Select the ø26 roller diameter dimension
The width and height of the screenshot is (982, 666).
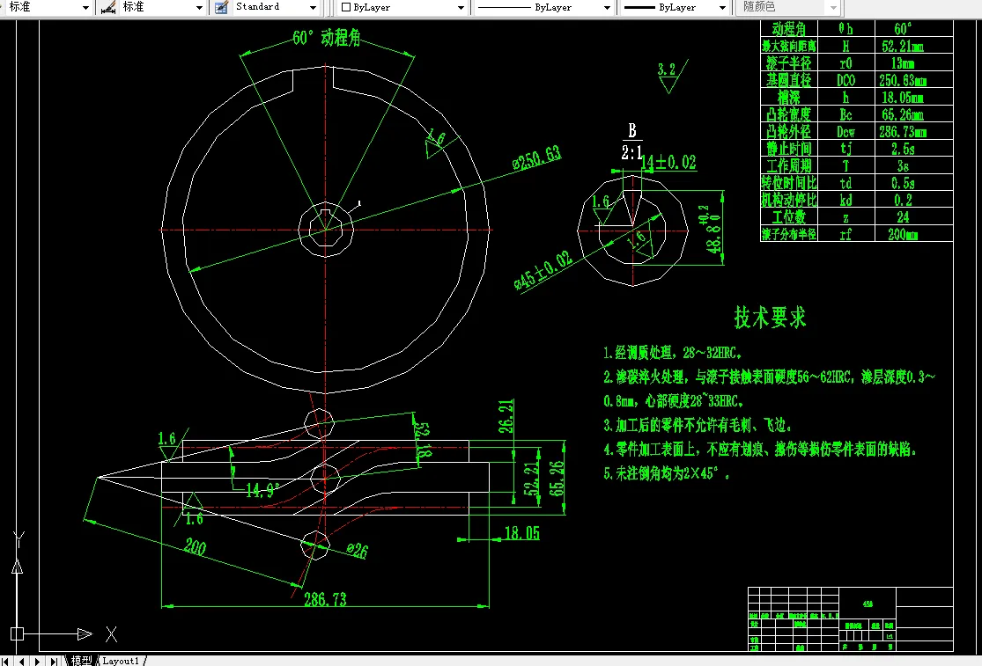pos(357,551)
